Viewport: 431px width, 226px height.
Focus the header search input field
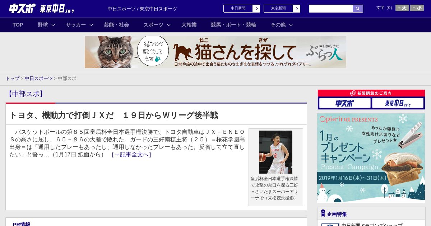pos(331,9)
